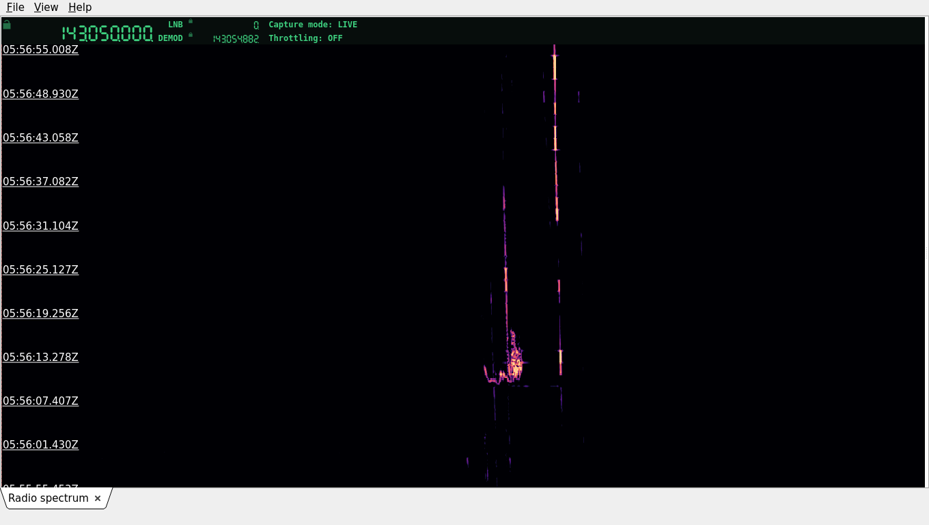Viewport: 929px width, 525px height.
Task: Toggle the main frequency lock icon
Action: 7,25
